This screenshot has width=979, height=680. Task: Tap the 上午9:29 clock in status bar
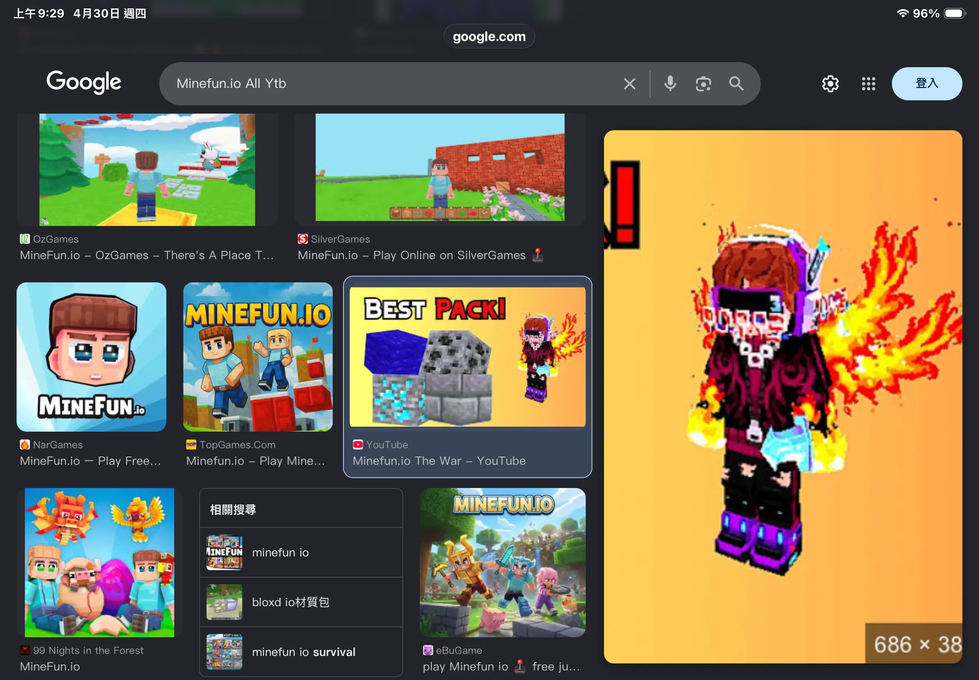point(39,13)
